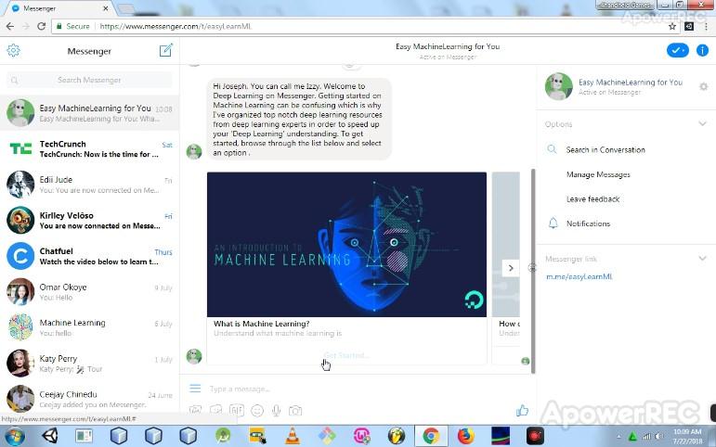Viewport: 716px width, 447px height.
Task: Go back in browser history
Action: pyautogui.click(x=9, y=27)
